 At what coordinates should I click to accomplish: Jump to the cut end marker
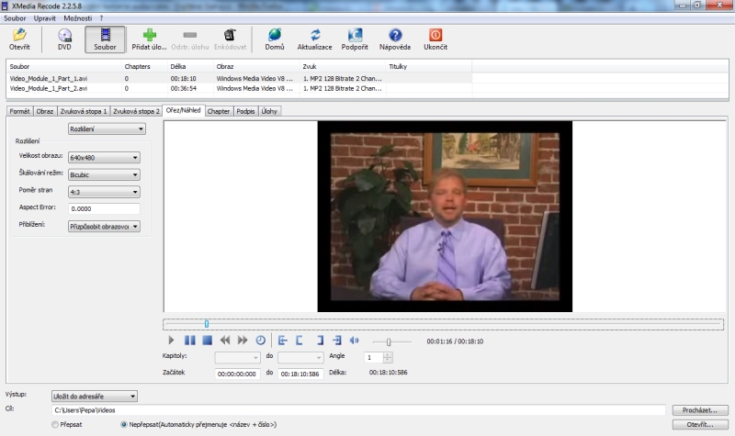[x=337, y=341]
